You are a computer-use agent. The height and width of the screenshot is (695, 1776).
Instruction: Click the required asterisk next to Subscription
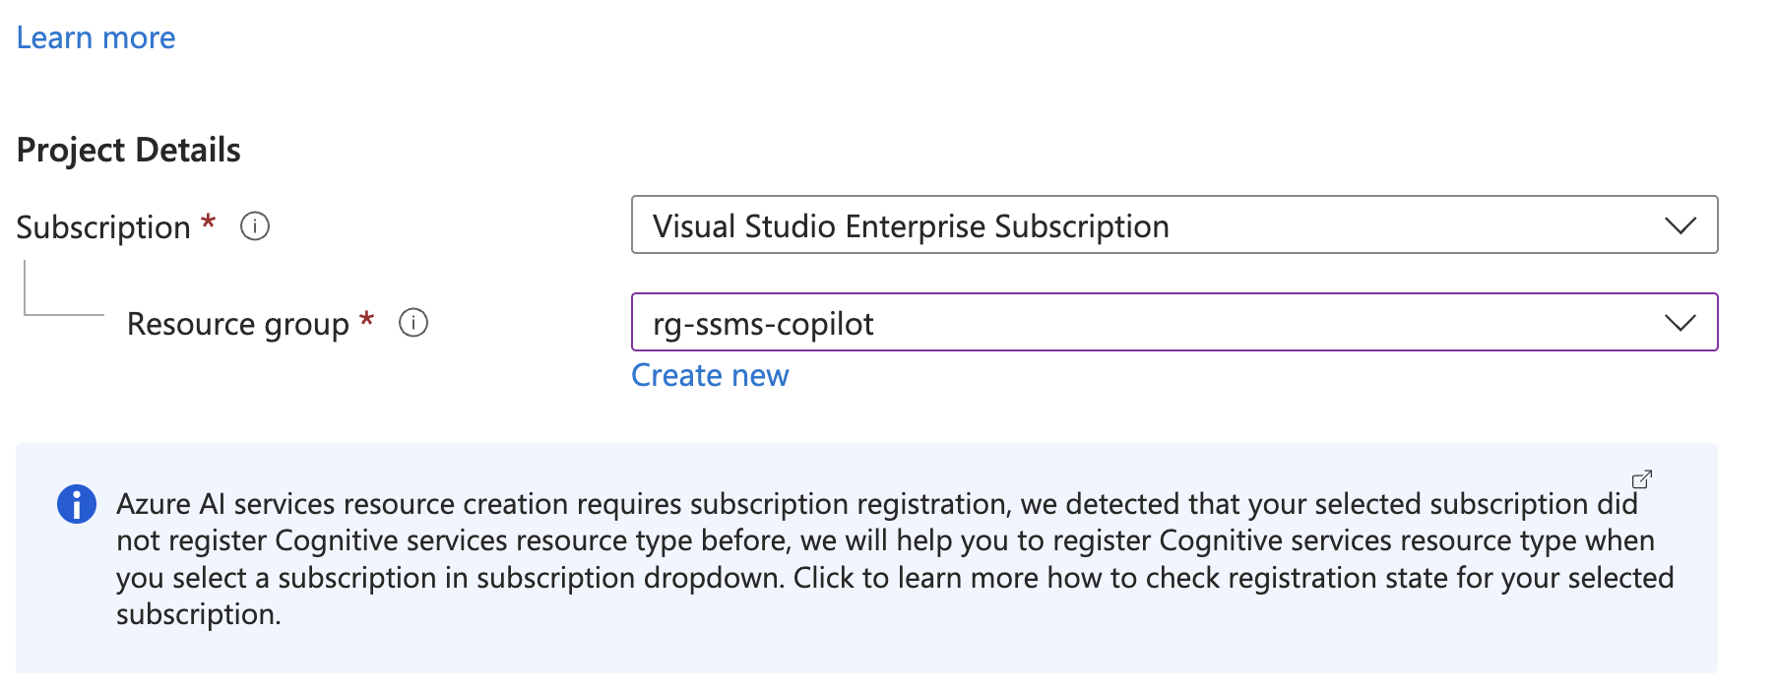coord(208,222)
